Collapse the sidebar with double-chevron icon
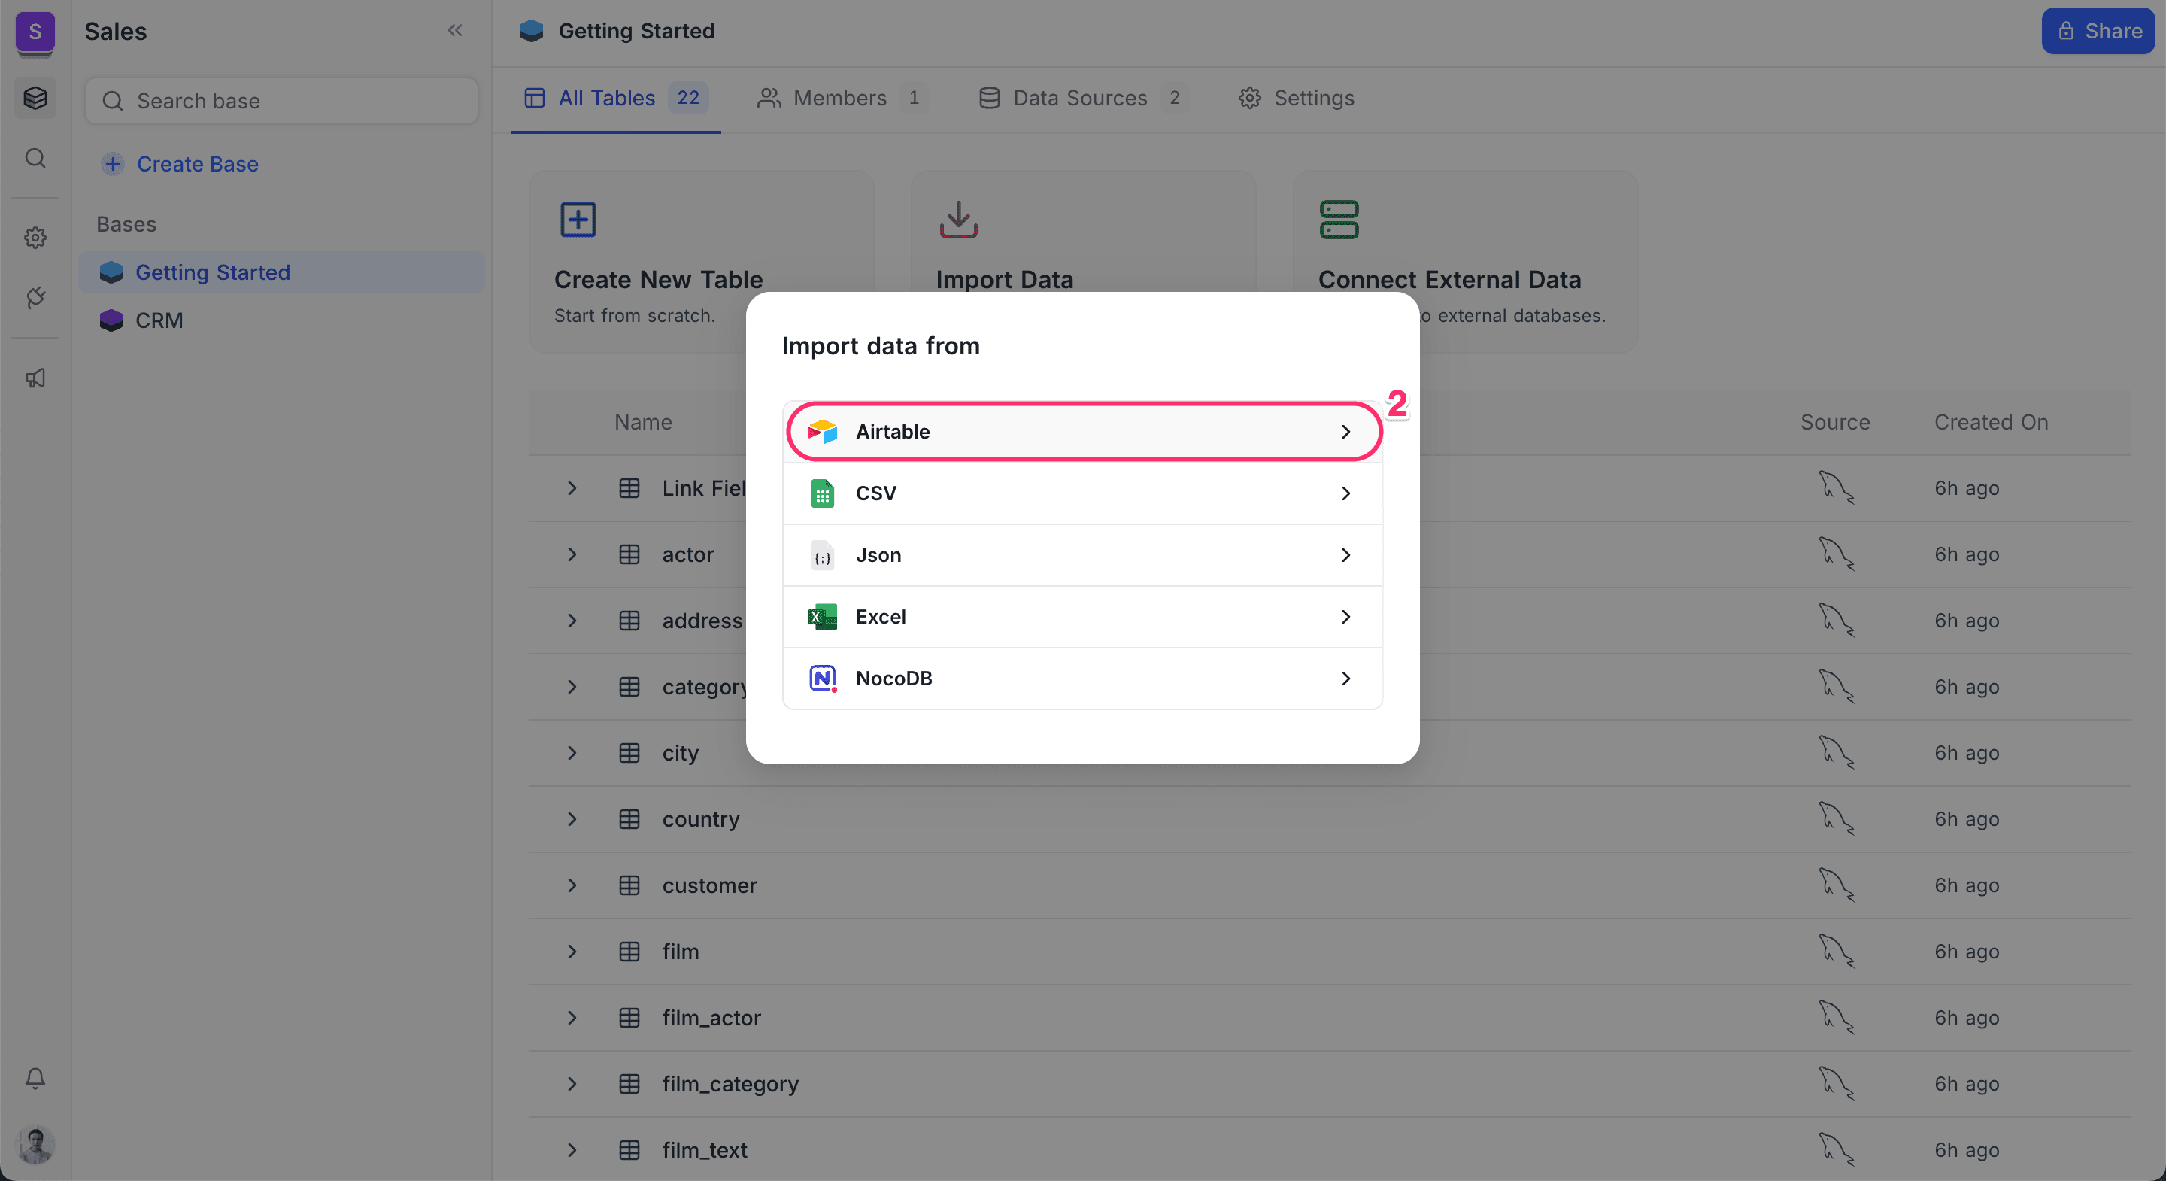The width and height of the screenshot is (2166, 1181). click(x=455, y=31)
